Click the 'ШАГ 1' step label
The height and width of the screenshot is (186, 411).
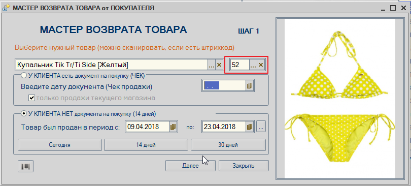click(x=249, y=31)
